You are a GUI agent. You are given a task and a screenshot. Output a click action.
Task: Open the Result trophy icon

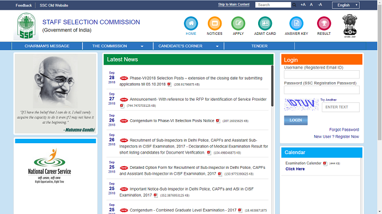coord(324,23)
